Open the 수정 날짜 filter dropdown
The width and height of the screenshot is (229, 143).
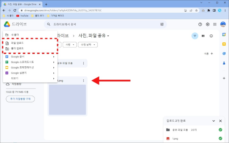point(88,45)
